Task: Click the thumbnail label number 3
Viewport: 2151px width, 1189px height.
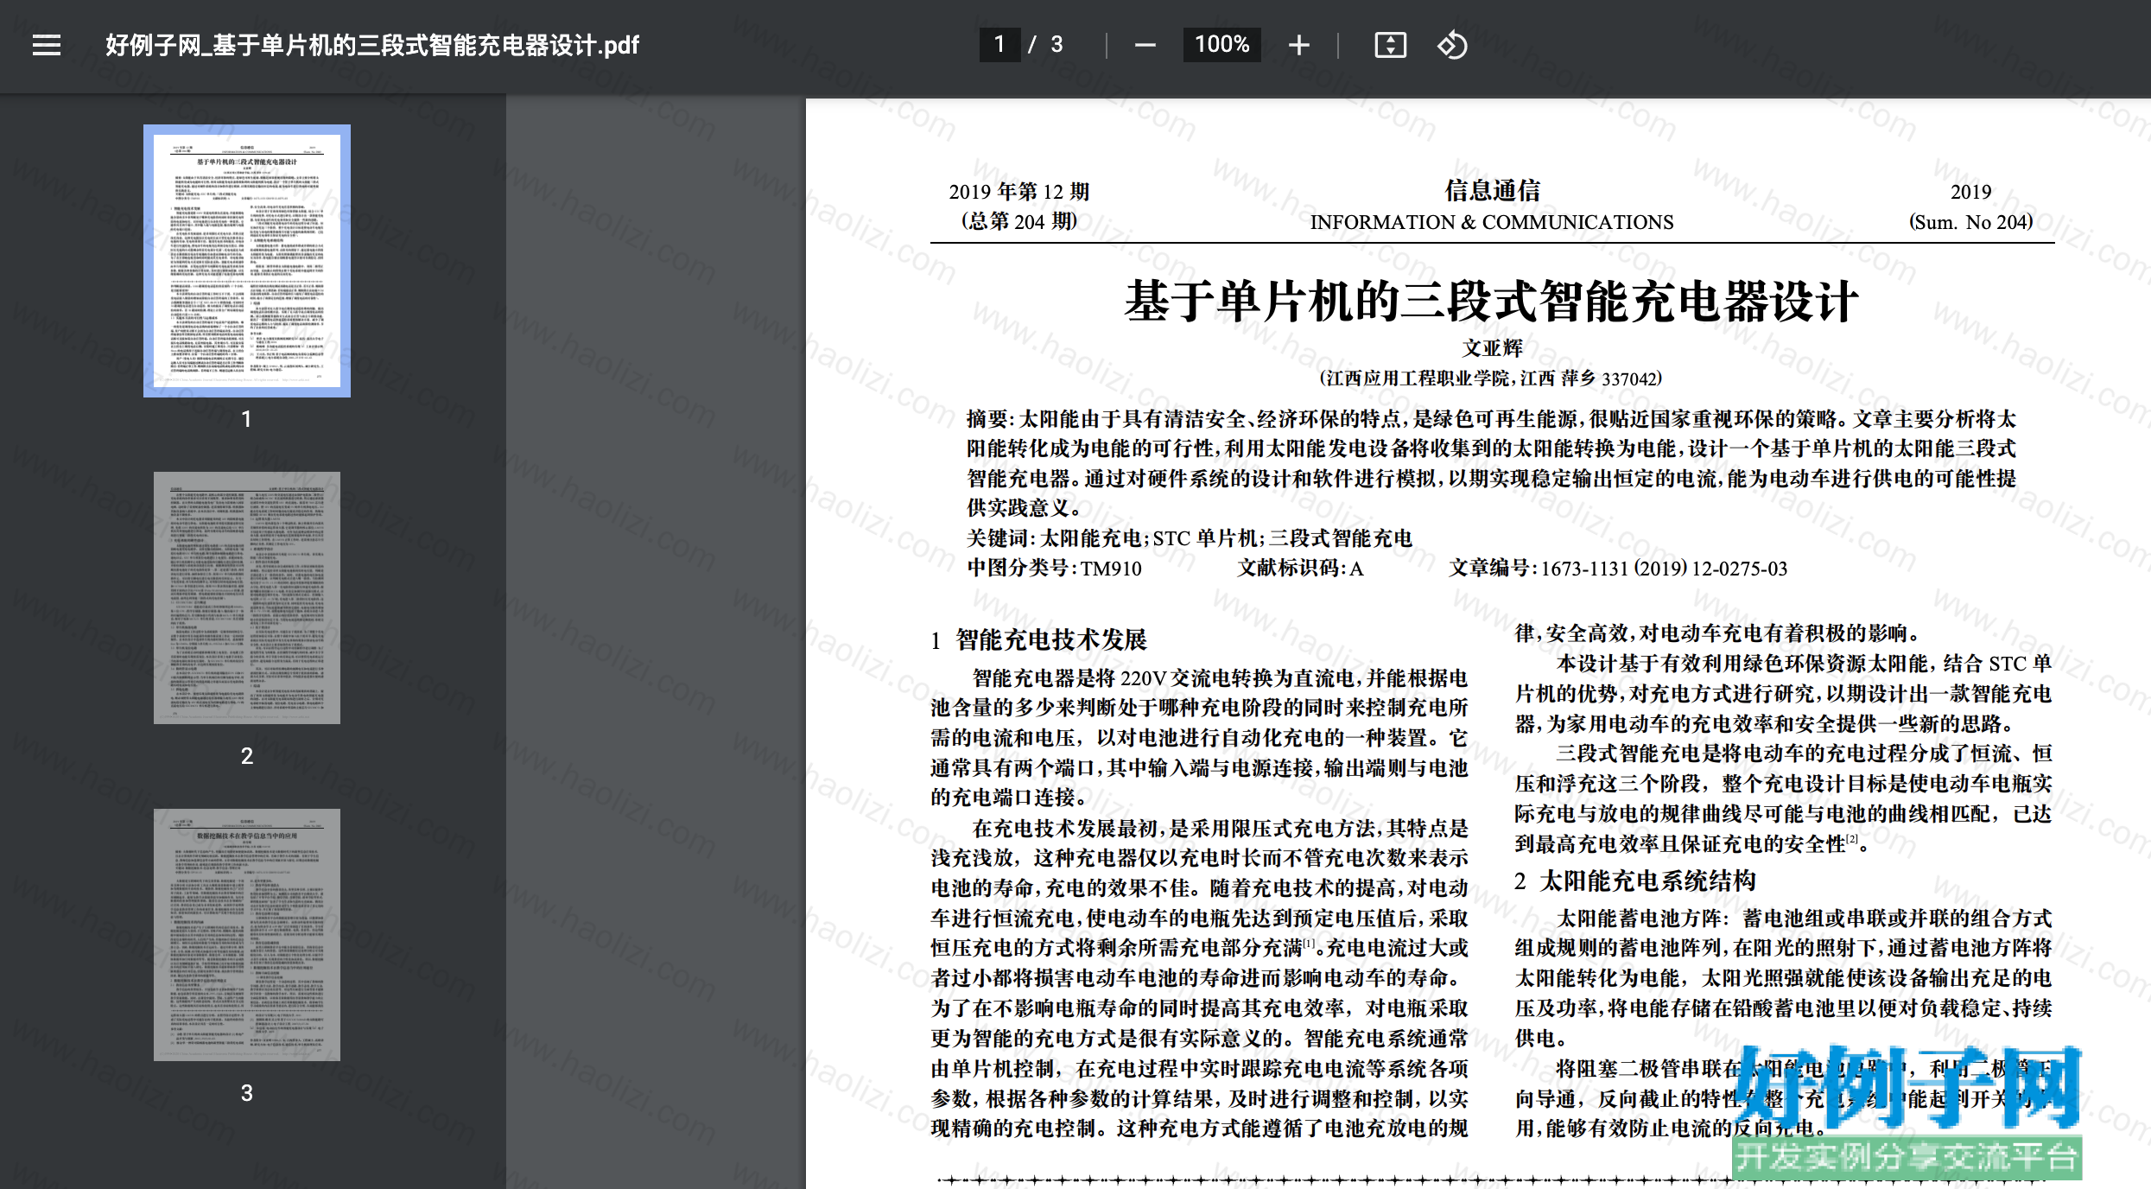Action: [247, 1093]
